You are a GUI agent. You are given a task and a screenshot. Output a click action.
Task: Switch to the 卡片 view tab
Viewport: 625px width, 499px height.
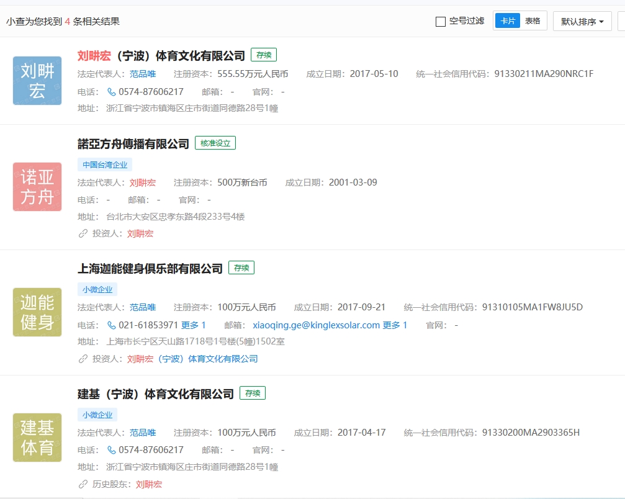(508, 20)
